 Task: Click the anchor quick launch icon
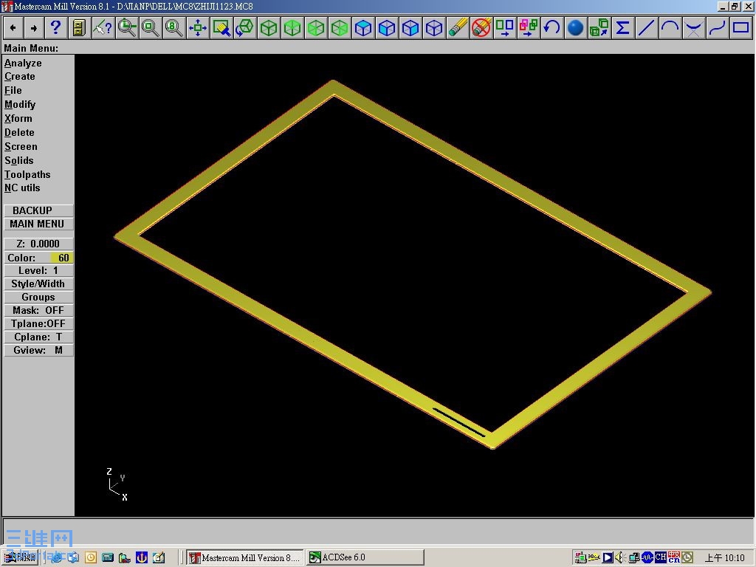point(142,558)
